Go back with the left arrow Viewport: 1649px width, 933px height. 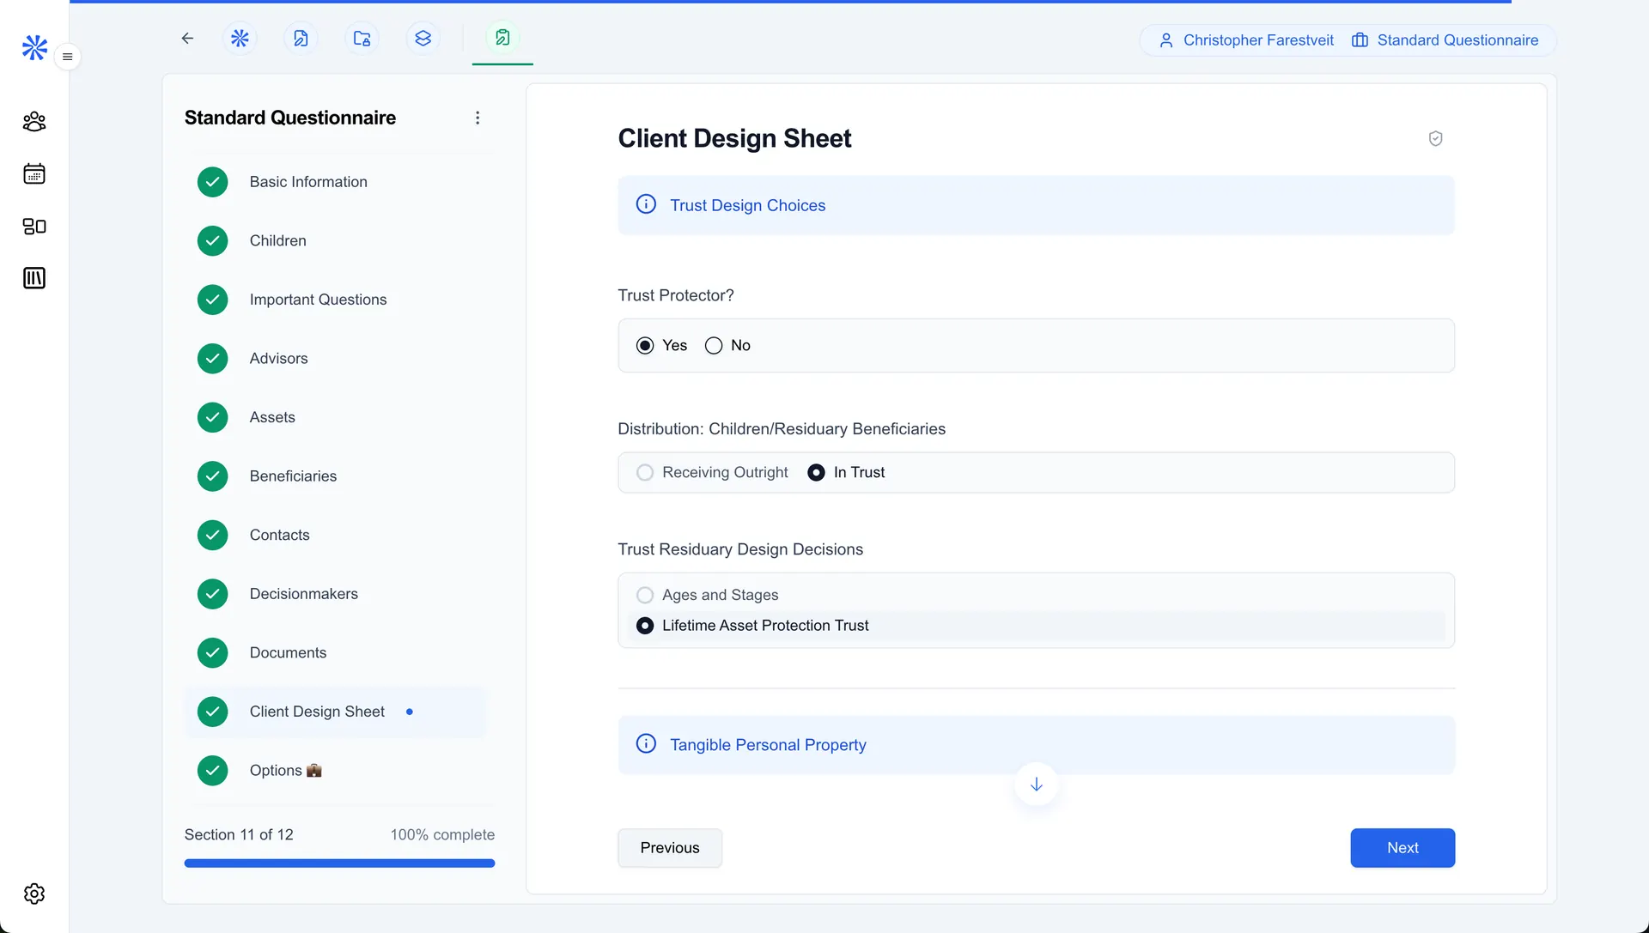click(x=187, y=39)
